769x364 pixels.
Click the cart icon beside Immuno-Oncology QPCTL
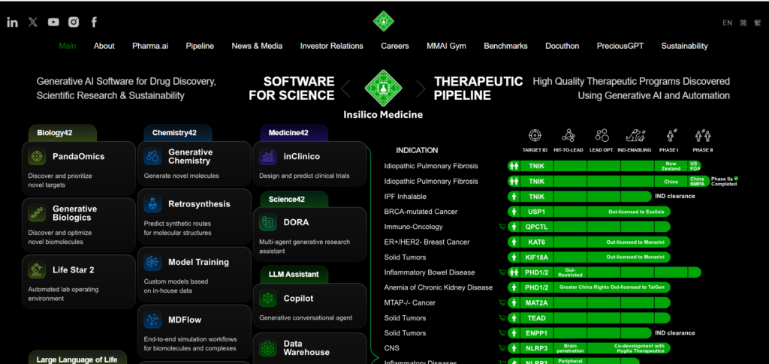502,227
